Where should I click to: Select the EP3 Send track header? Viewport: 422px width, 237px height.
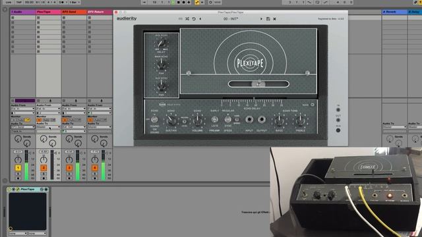coord(74,12)
